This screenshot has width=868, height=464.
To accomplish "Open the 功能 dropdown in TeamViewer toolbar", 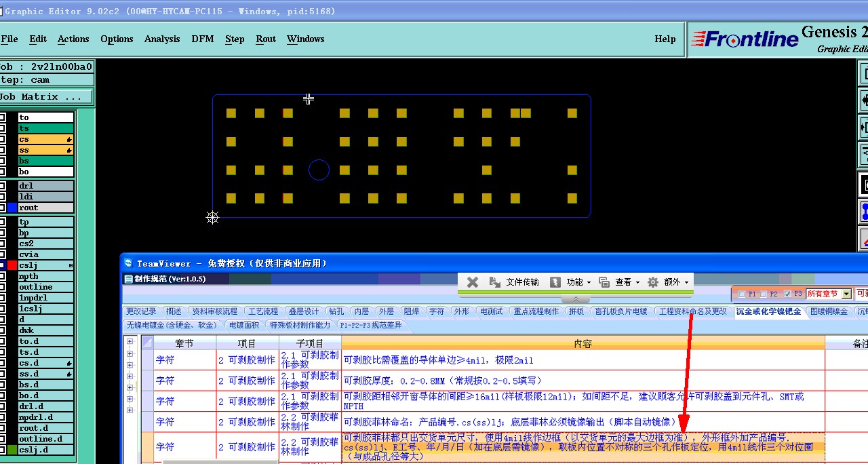I will [x=570, y=282].
